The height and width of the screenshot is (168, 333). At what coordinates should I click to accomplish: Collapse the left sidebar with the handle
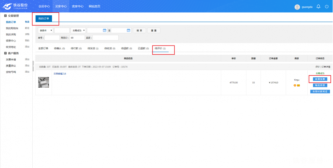[33, 66]
